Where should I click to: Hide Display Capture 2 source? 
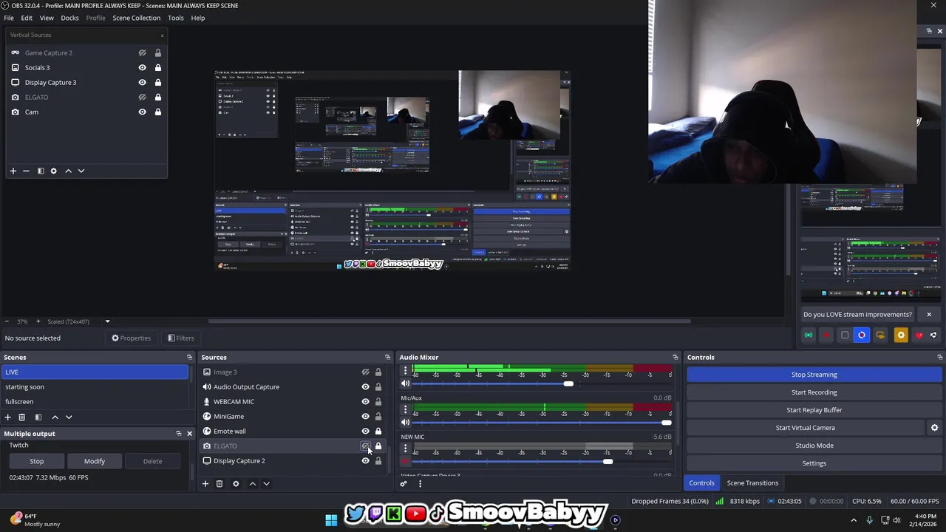pos(365,460)
